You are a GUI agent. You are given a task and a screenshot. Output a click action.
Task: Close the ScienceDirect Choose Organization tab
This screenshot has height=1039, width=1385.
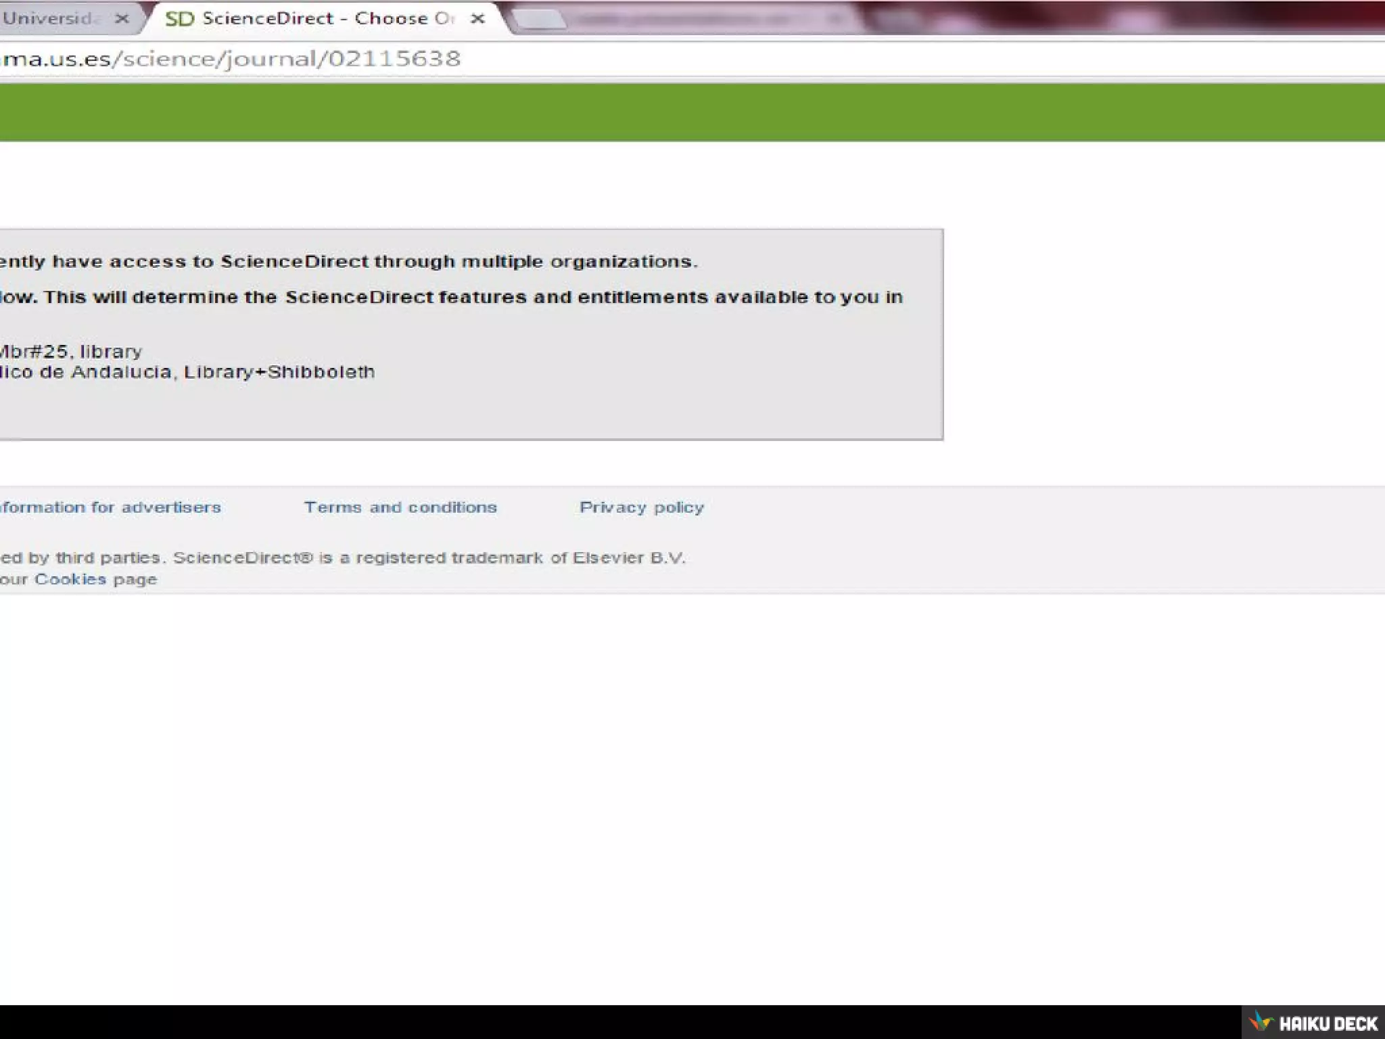477,19
